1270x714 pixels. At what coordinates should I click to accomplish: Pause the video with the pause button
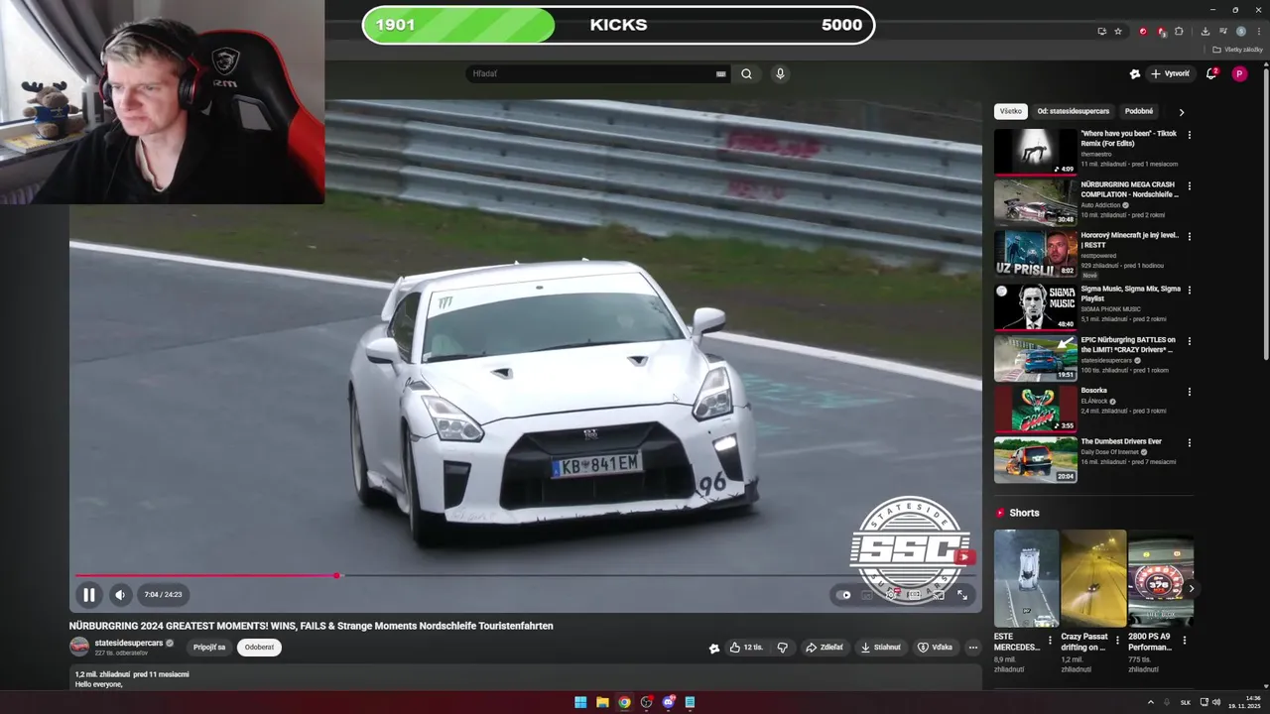88,595
